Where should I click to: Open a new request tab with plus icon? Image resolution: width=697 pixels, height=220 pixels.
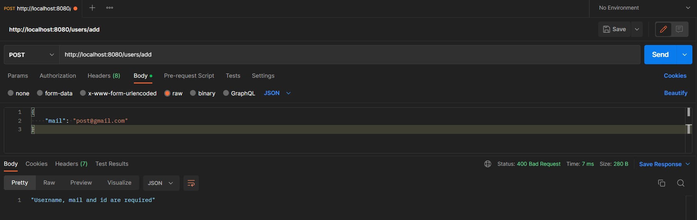click(x=92, y=8)
